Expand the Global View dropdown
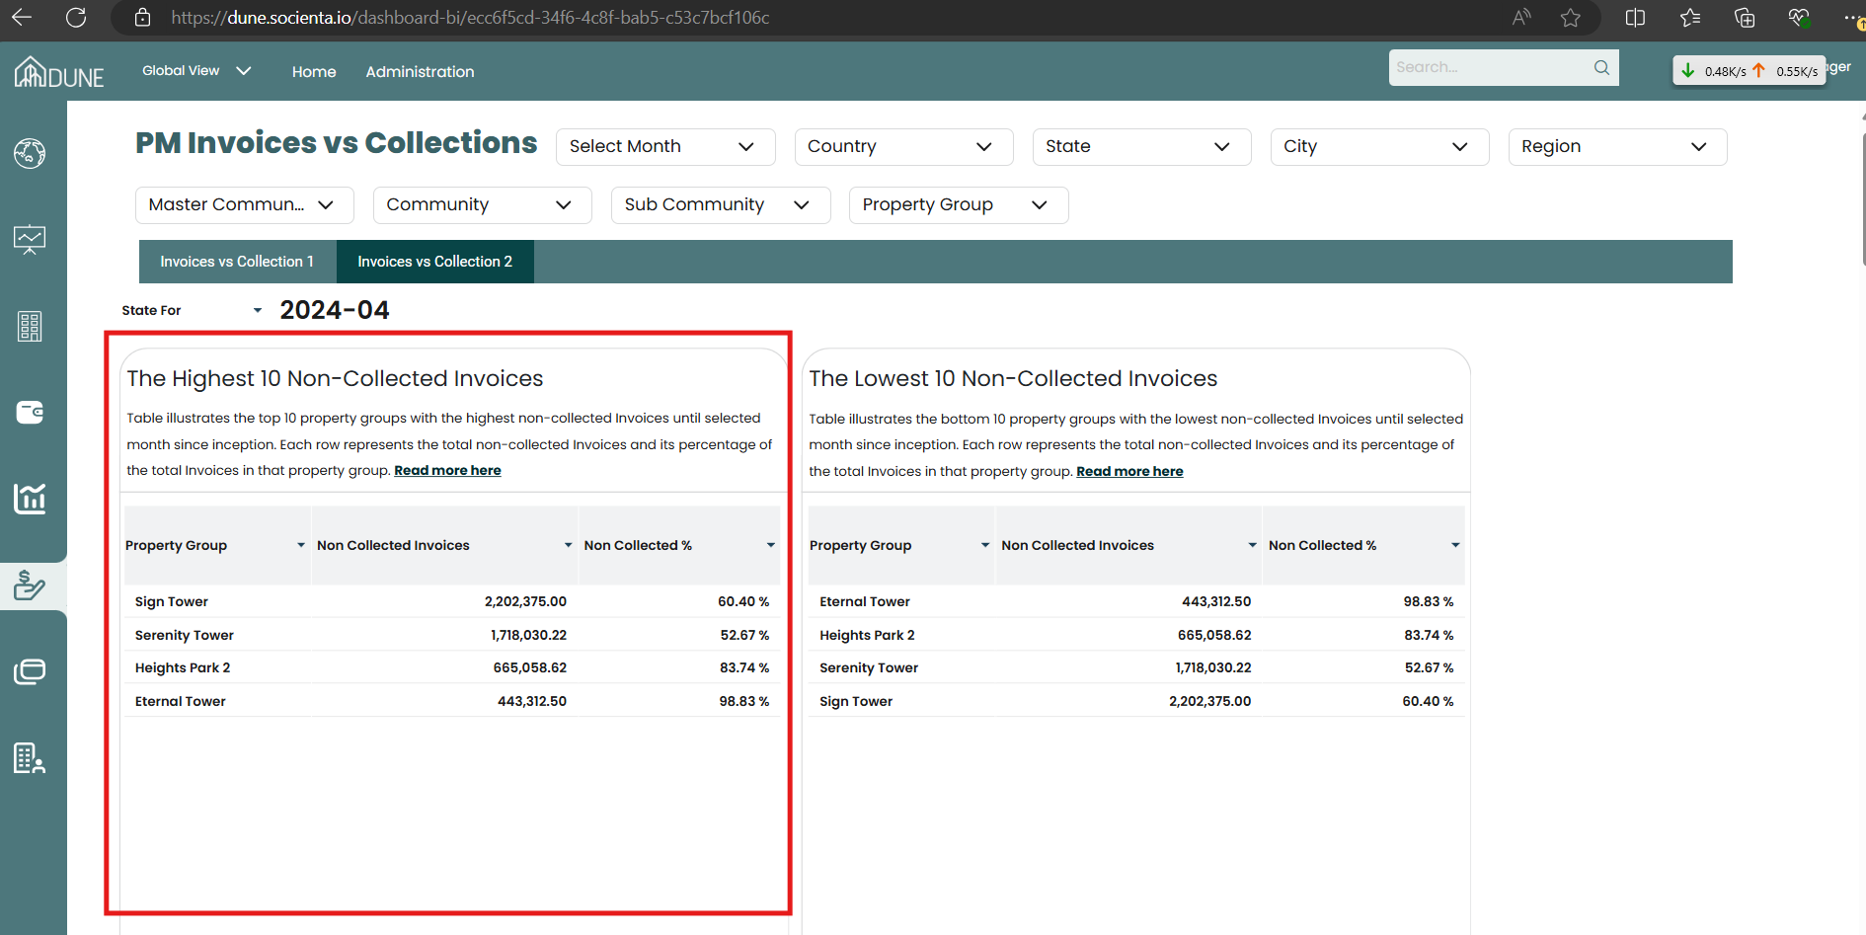The width and height of the screenshot is (1866, 935). (196, 71)
